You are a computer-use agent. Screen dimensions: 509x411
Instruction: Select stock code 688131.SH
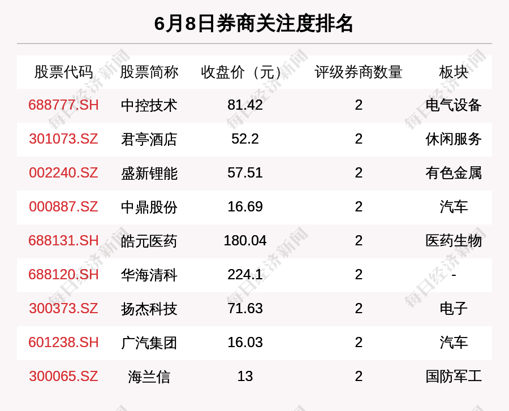[x=63, y=241]
